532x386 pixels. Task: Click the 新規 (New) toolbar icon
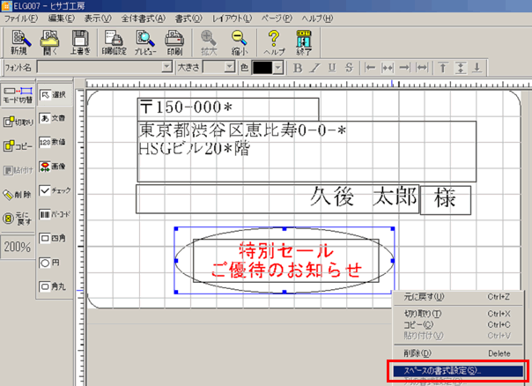coord(18,41)
